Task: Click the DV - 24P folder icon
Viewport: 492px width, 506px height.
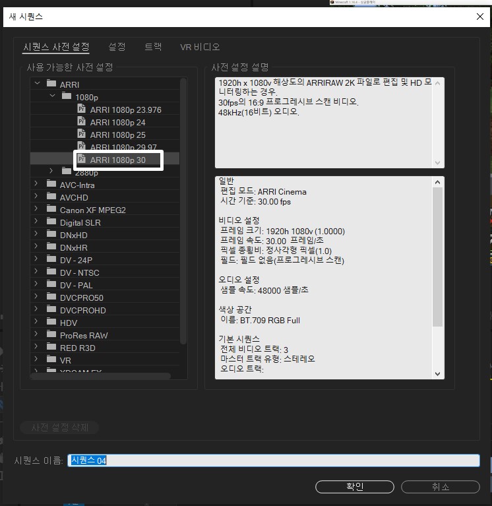Action: point(51,259)
